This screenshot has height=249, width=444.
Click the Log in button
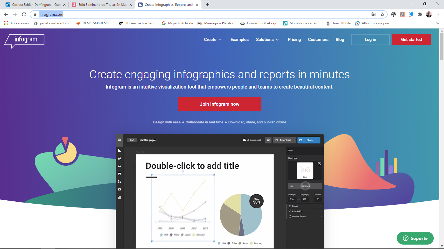(x=370, y=40)
